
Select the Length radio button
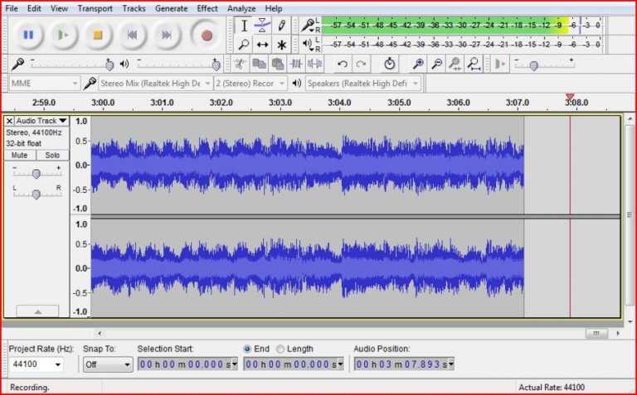coord(280,349)
